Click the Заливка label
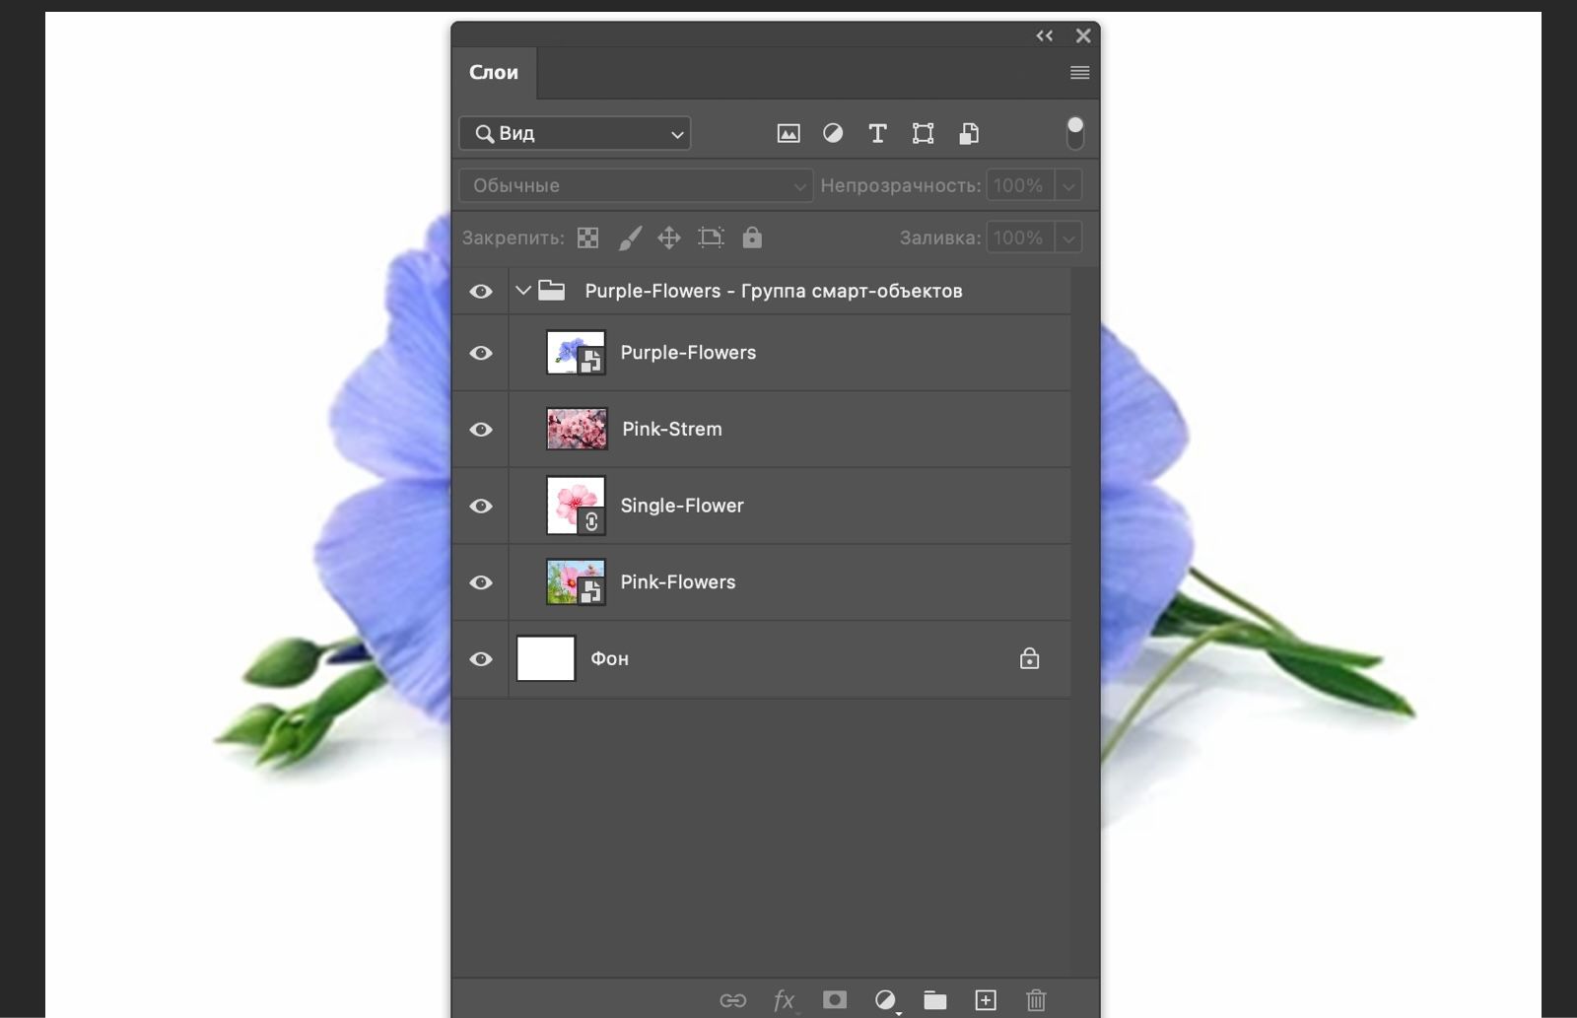The image size is (1577, 1018). (x=940, y=238)
